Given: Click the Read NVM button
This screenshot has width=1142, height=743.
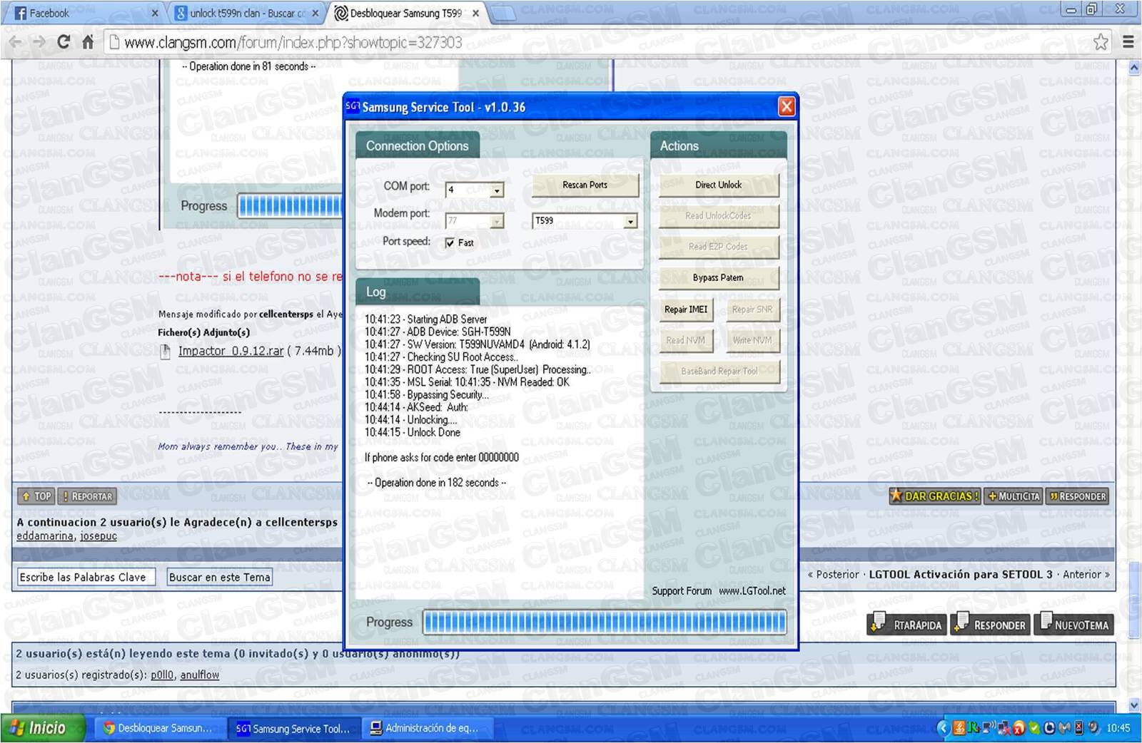Looking at the screenshot, I should (686, 340).
